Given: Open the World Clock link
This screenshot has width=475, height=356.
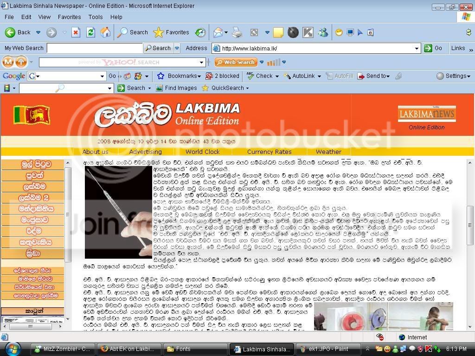Looking at the screenshot, I should pyautogui.click(x=202, y=152).
